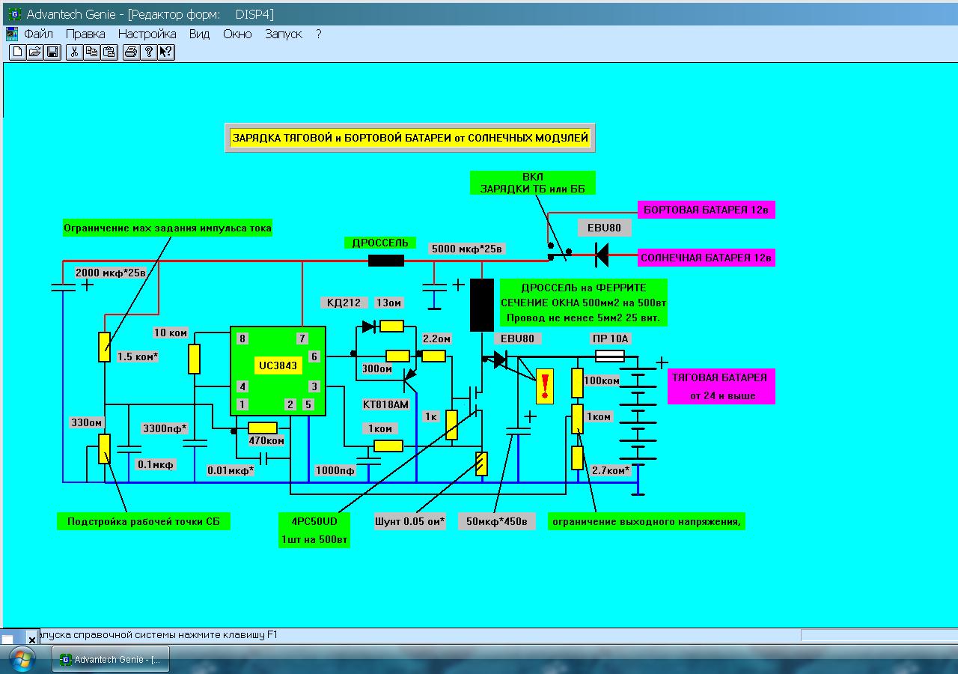Open the Запуск menu
Viewport: 958px width, 674px height.
283,34
